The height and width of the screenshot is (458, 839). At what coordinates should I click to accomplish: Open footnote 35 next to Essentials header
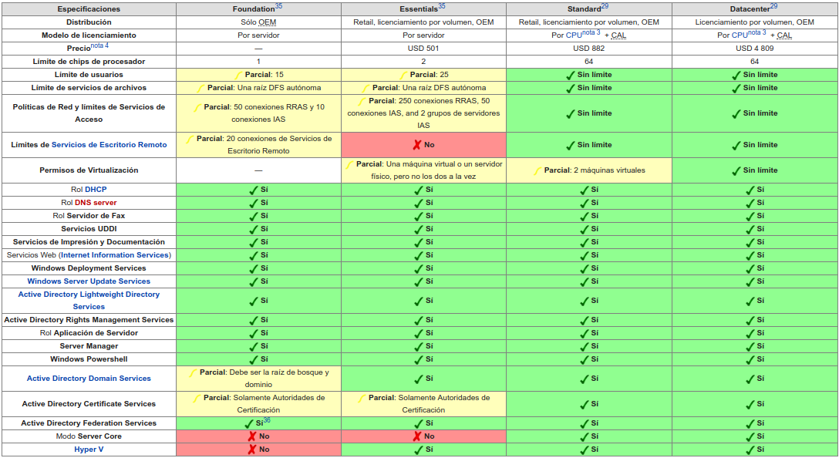pyautogui.click(x=441, y=6)
